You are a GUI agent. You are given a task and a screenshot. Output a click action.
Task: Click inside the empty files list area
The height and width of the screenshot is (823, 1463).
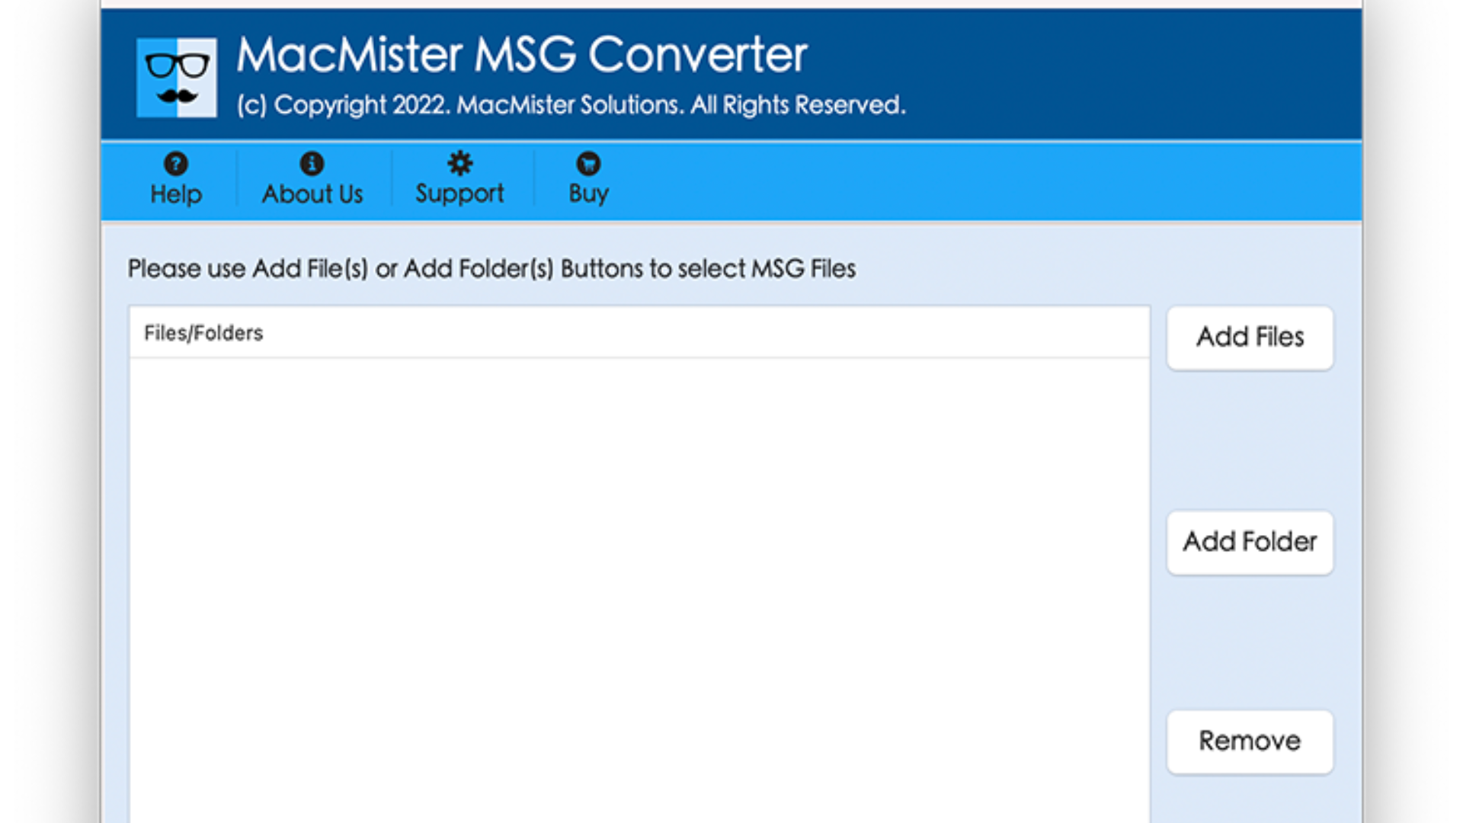[x=639, y=591]
